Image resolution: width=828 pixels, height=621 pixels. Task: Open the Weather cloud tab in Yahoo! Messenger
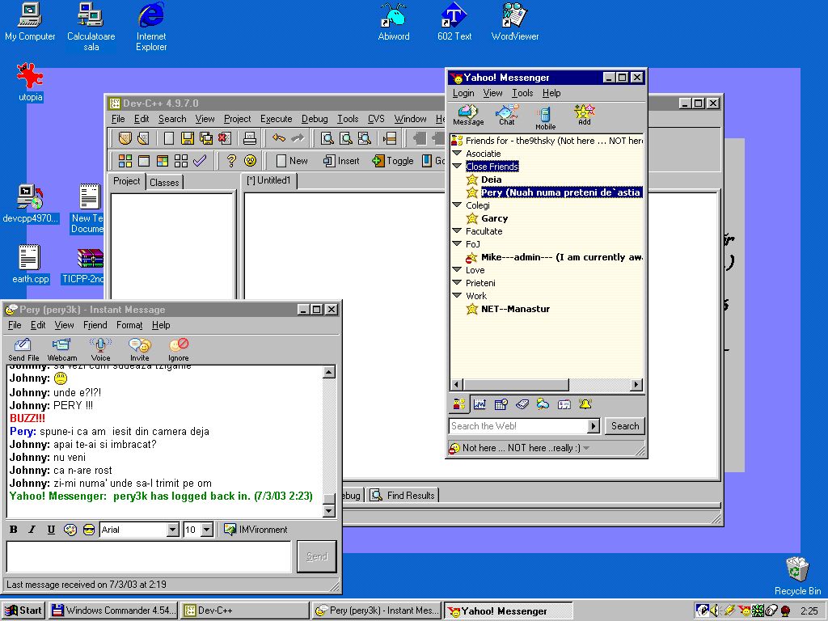(x=543, y=404)
